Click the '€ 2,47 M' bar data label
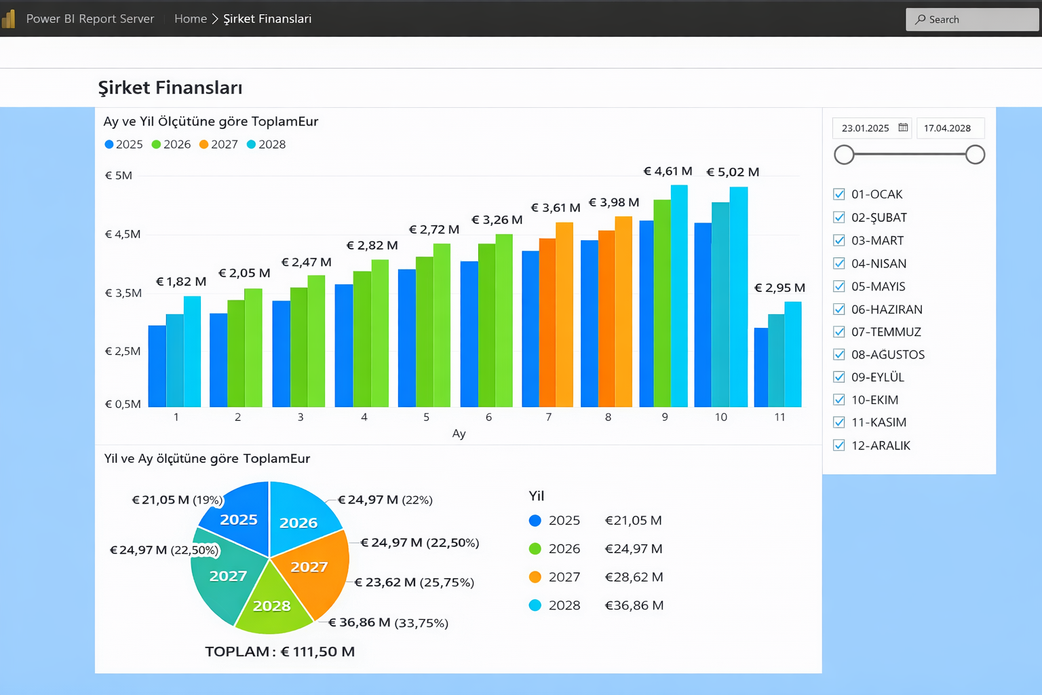This screenshot has width=1042, height=695. click(307, 263)
